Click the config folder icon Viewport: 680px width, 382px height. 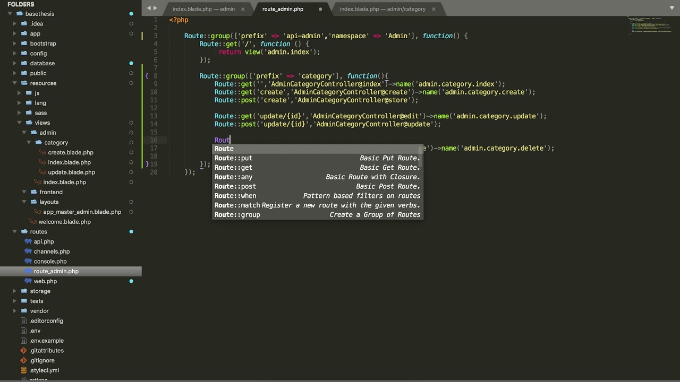[x=24, y=54]
